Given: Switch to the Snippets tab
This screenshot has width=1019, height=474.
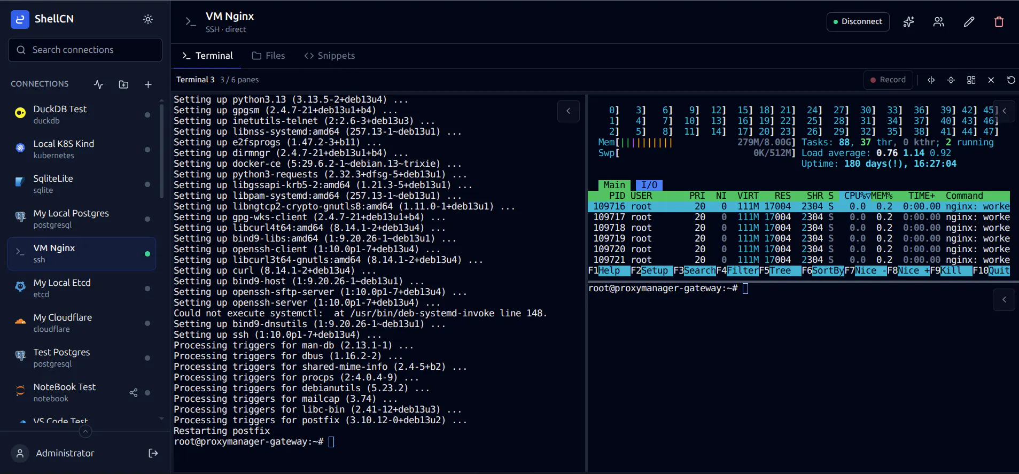Looking at the screenshot, I should 329,56.
